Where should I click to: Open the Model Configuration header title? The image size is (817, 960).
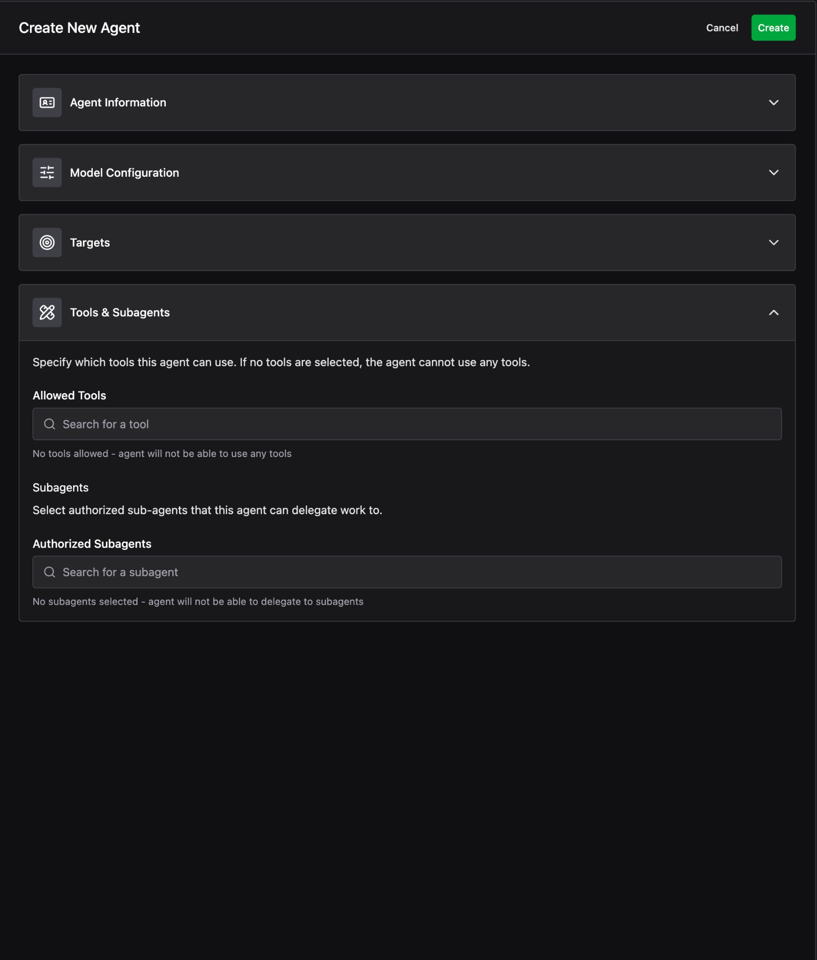pyautogui.click(x=124, y=172)
